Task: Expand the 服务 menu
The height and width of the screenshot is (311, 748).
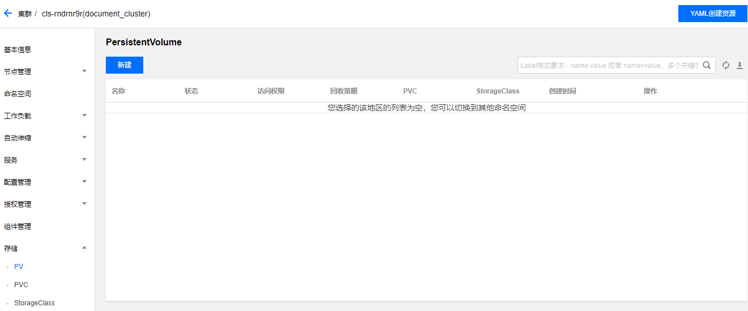Action: [84, 160]
